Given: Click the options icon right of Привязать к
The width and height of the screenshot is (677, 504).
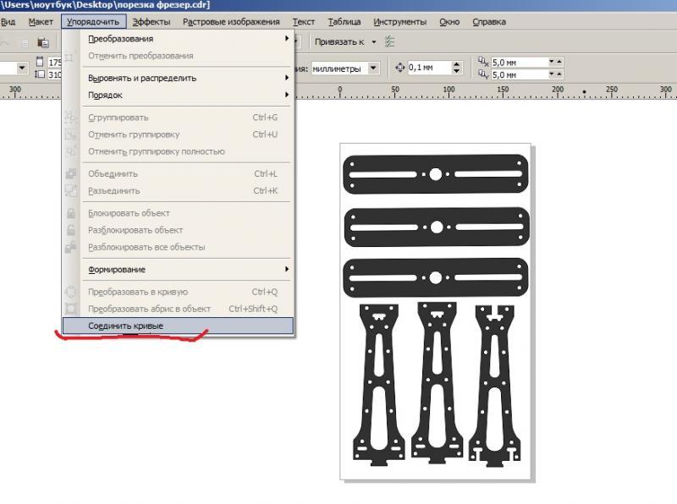Looking at the screenshot, I should (x=390, y=41).
